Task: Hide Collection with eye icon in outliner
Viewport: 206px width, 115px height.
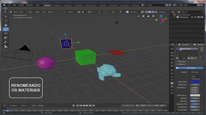Action: [192, 17]
